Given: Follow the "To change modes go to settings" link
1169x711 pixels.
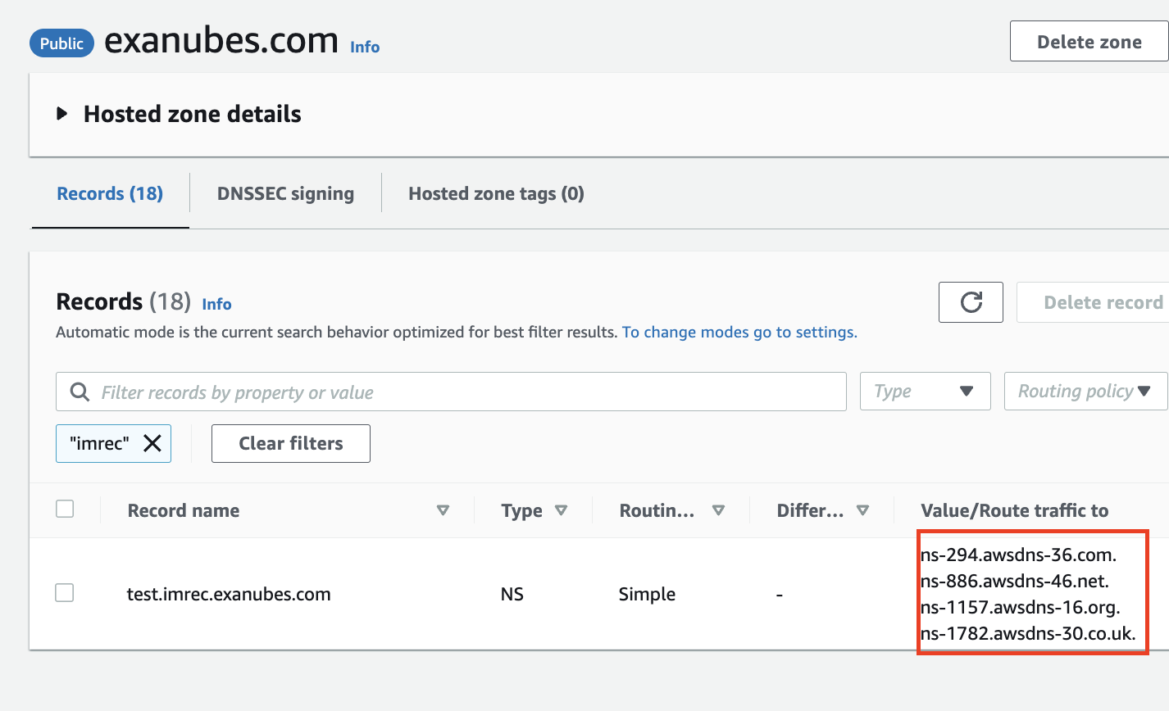Looking at the screenshot, I should (x=739, y=332).
